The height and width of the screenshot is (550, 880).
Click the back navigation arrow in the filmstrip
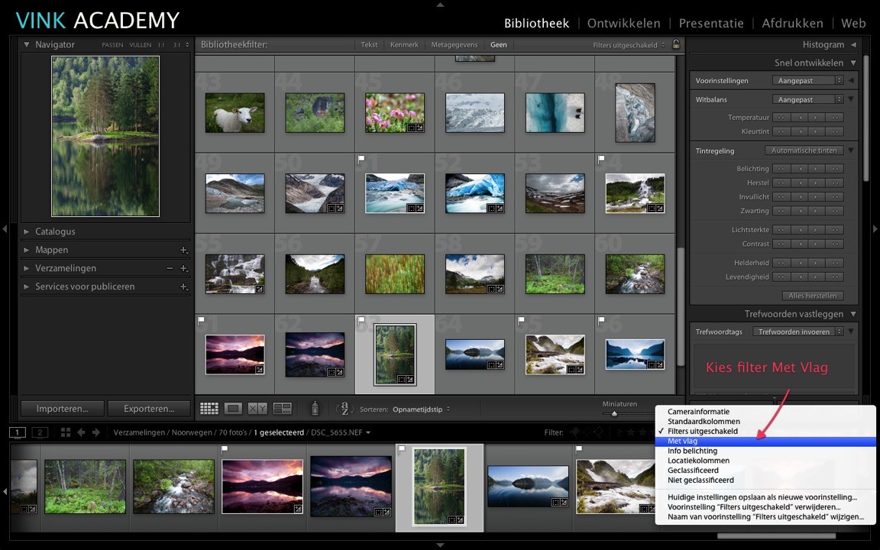(x=81, y=432)
